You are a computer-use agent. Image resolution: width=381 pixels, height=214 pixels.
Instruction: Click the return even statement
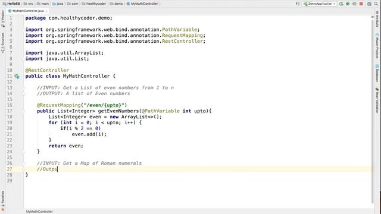[66, 146]
